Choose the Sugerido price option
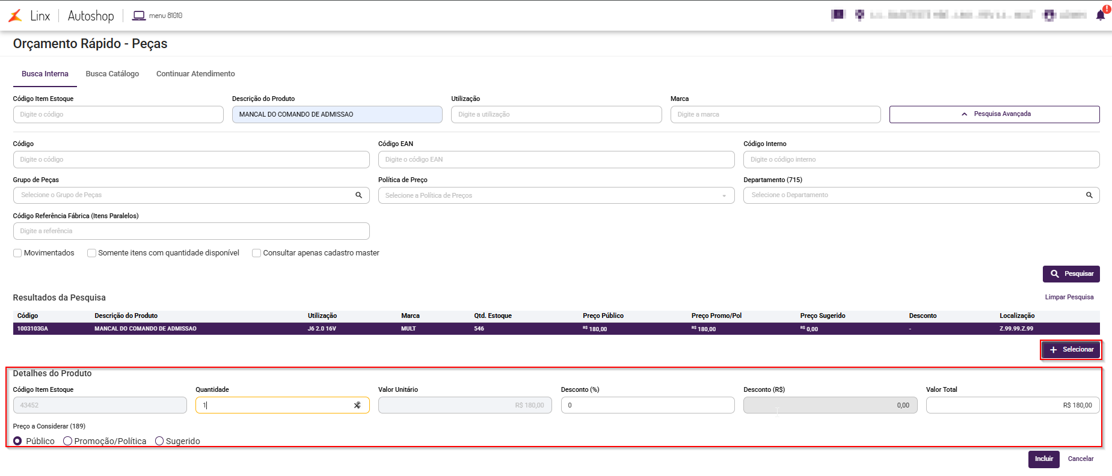The image size is (1112, 476). click(159, 441)
